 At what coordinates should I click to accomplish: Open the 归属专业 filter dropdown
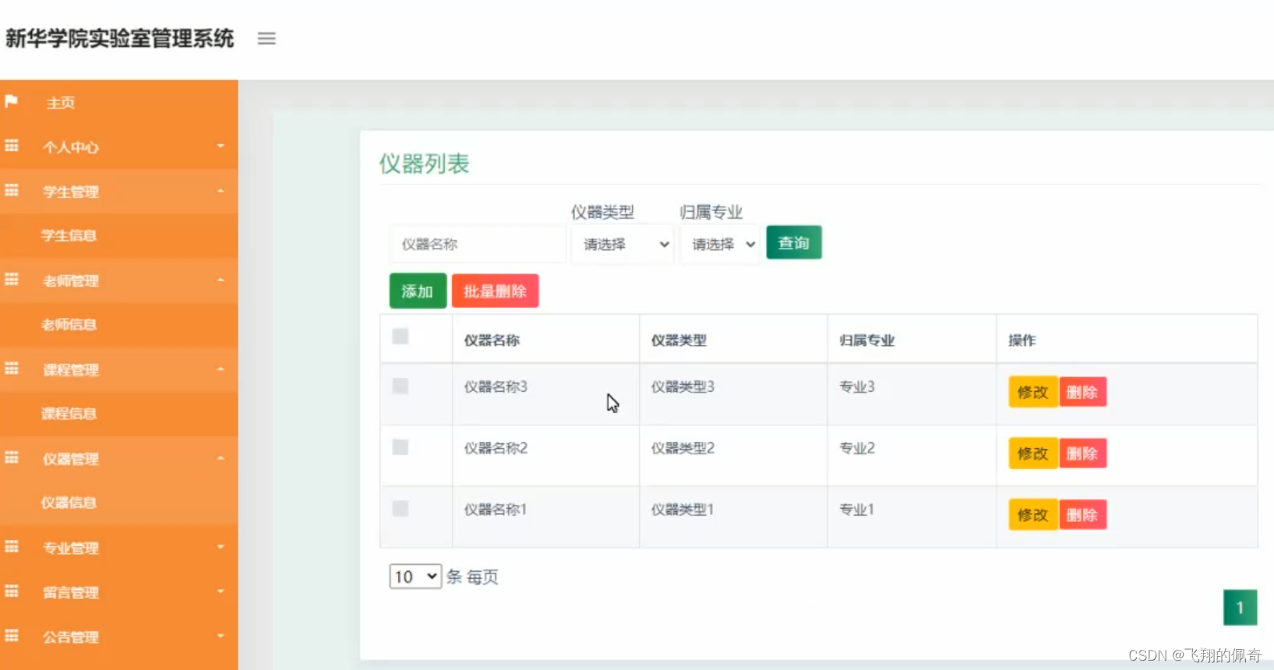click(720, 245)
